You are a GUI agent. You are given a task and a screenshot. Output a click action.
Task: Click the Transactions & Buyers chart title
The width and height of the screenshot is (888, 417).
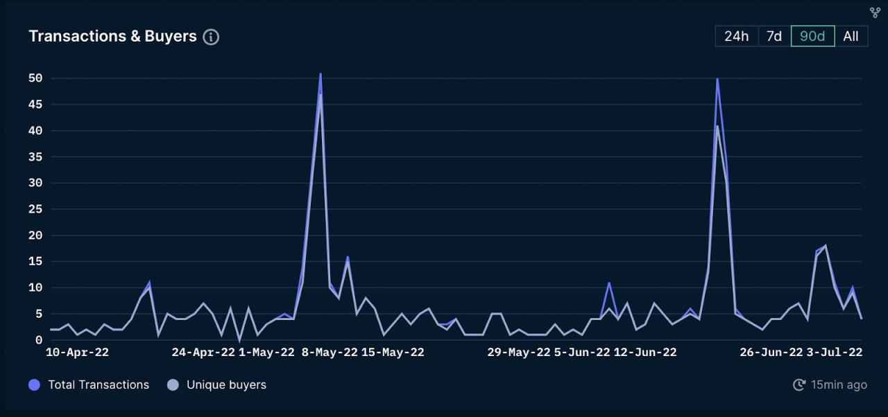112,37
